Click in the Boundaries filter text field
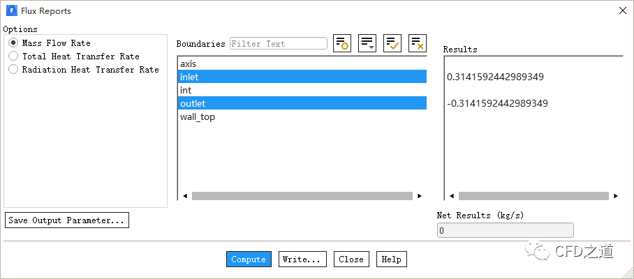This screenshot has height=279, width=634. pos(278,44)
